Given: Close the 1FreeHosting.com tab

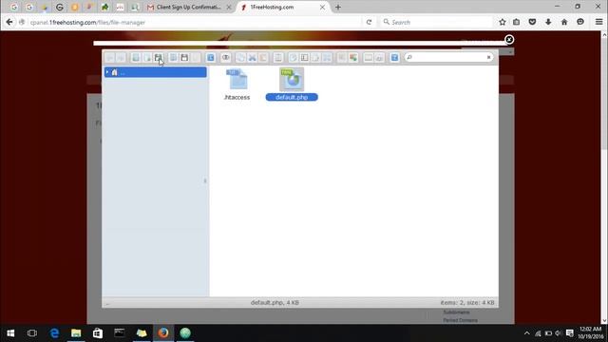Looking at the screenshot, I should click(322, 7).
